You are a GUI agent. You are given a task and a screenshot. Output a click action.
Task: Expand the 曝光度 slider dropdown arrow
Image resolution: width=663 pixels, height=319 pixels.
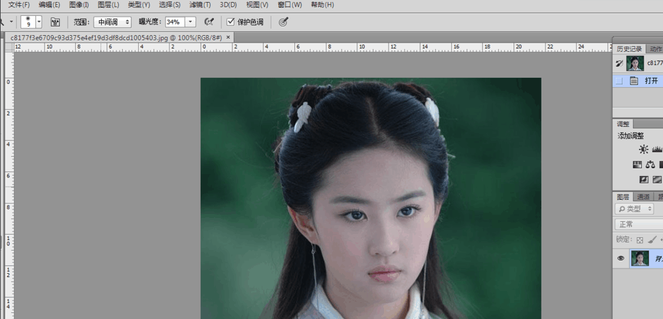(191, 22)
